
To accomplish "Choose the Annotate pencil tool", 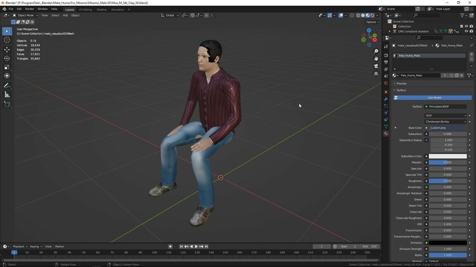I will [7, 86].
